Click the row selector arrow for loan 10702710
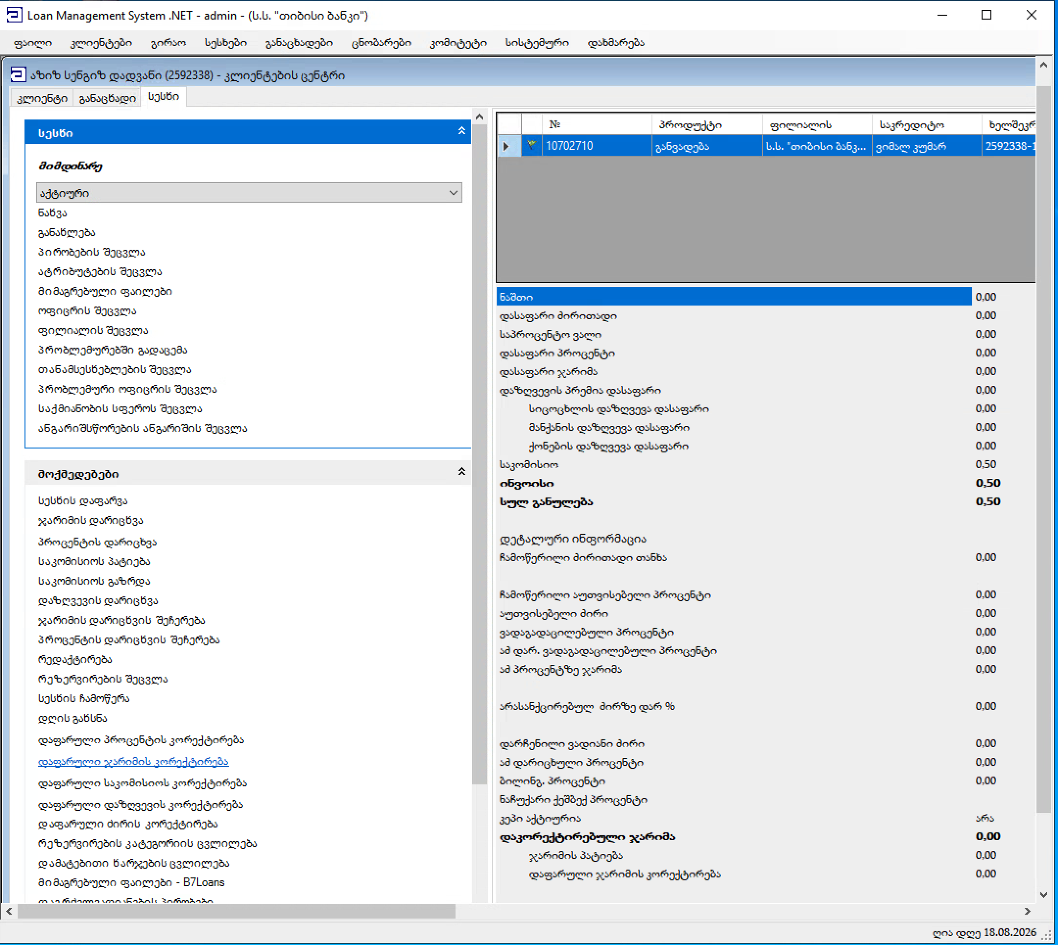The width and height of the screenshot is (1058, 945). click(507, 146)
